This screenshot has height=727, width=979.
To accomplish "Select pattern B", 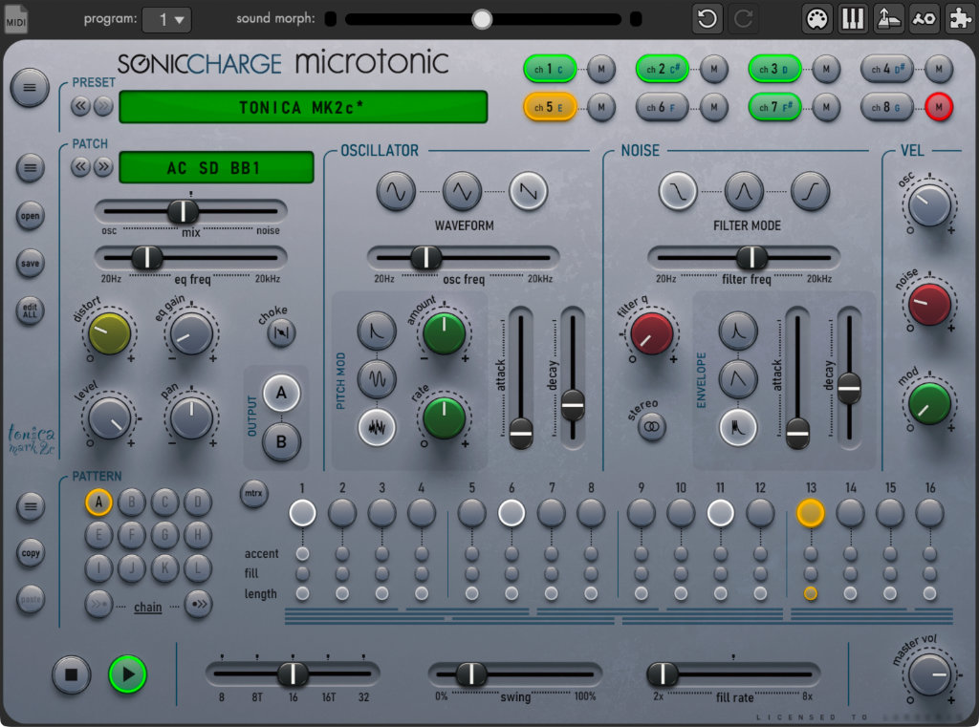I will pyautogui.click(x=132, y=502).
